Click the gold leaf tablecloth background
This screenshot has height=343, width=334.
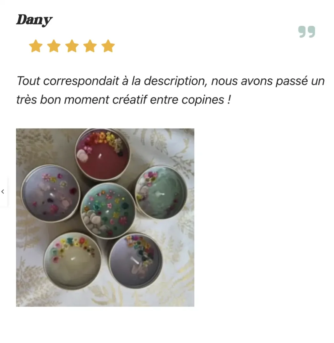[175, 273]
